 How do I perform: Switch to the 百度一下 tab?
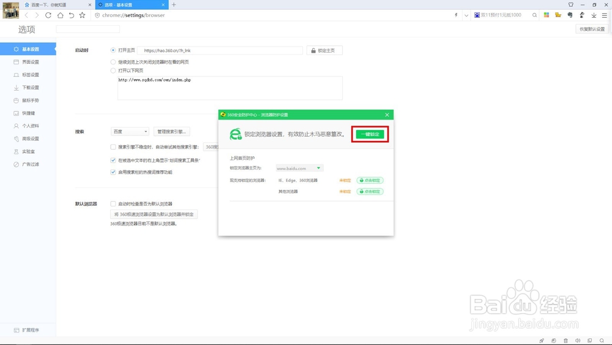58,5
